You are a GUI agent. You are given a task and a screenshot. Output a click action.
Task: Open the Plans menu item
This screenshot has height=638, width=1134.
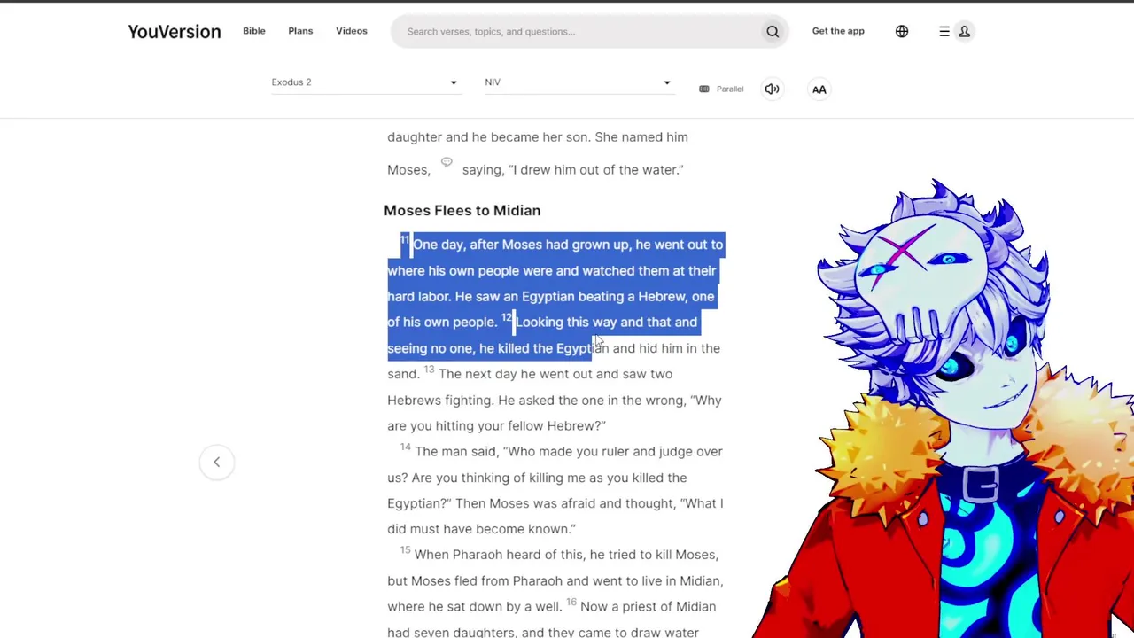300,31
